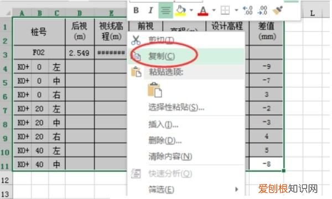Click the cell showing -8
Image resolution: width=332 pixels, height=199 pixels.
(x=266, y=164)
